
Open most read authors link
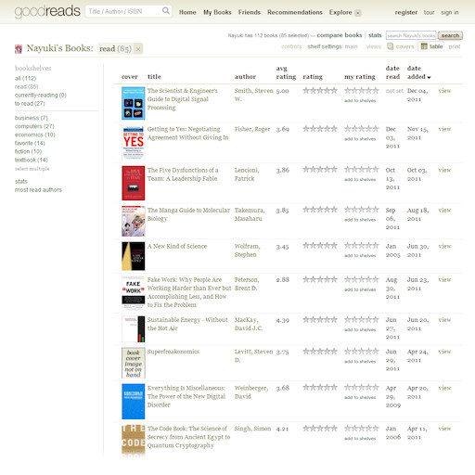point(38,189)
